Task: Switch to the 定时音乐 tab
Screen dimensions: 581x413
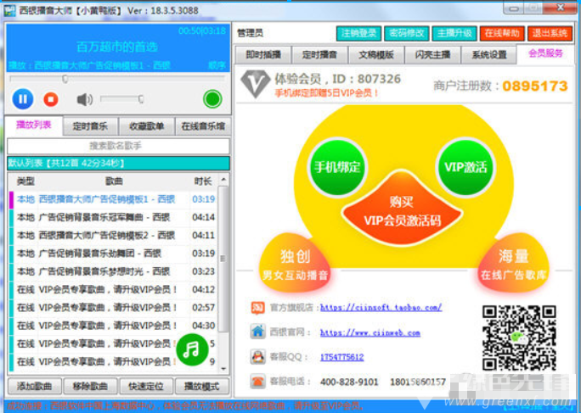Action: [90, 126]
